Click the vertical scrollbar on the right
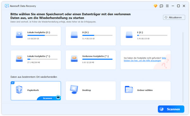 pos(183,67)
